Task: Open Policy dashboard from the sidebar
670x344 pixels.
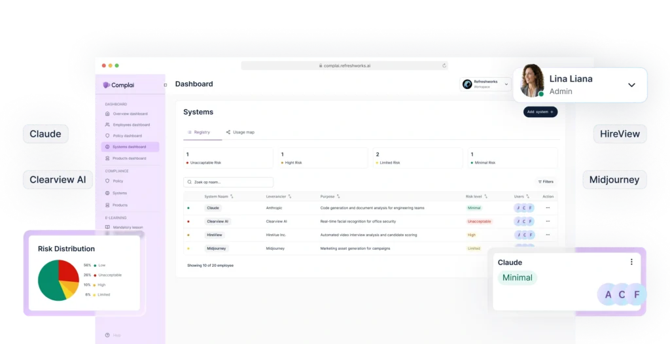Action: 127,136
